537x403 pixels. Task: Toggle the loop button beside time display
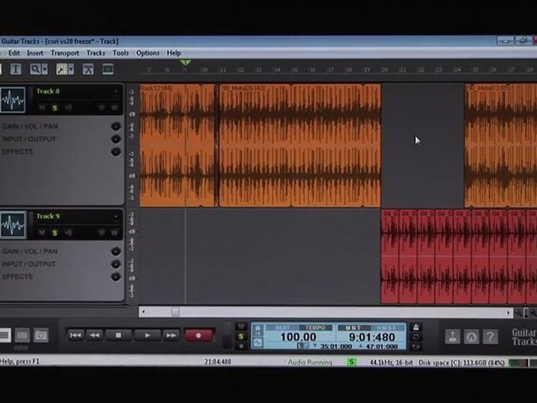416,337
